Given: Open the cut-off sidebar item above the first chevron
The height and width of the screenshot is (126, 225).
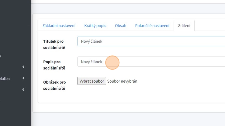Looking at the screenshot, I should pos(1,56).
